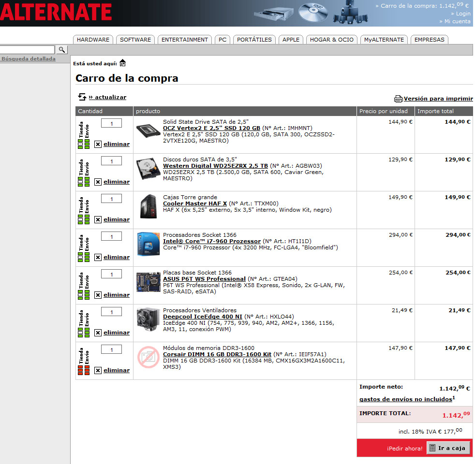Click the 294,00 € unit price cell
Screen dimensions: 475x464
pos(401,235)
